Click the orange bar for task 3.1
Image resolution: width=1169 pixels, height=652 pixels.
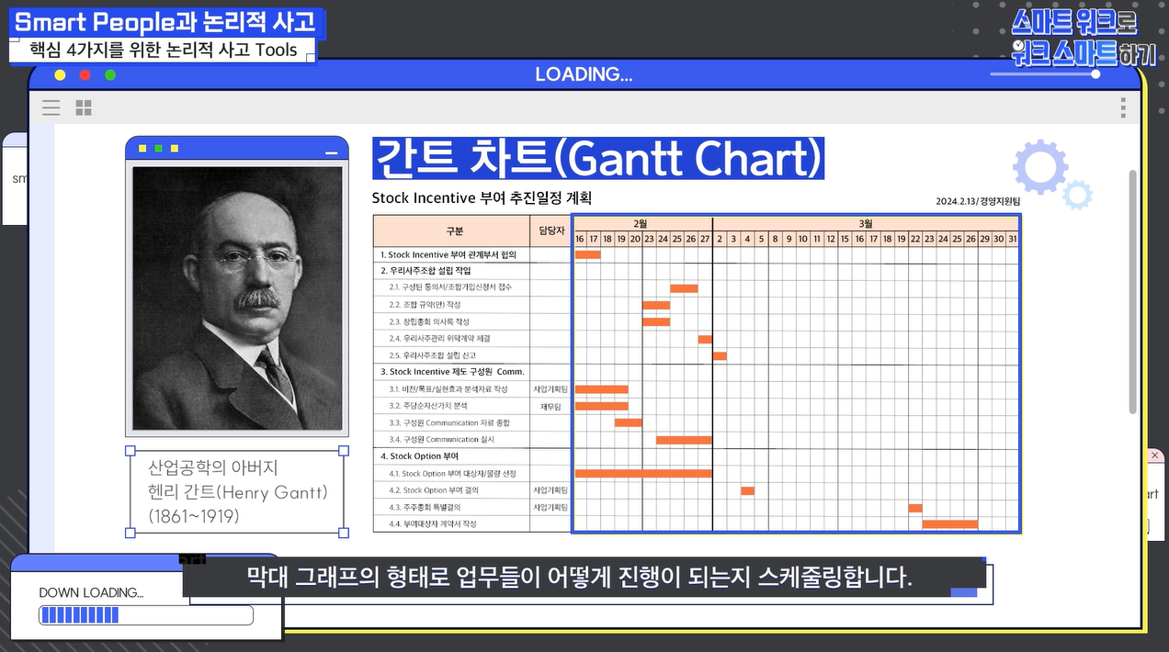tap(602, 389)
